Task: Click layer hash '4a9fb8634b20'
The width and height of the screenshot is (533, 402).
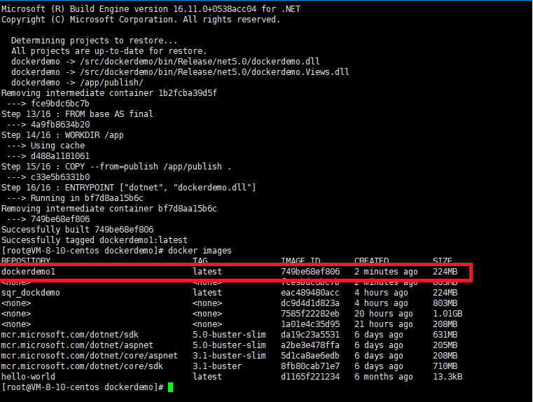Action: pos(60,125)
